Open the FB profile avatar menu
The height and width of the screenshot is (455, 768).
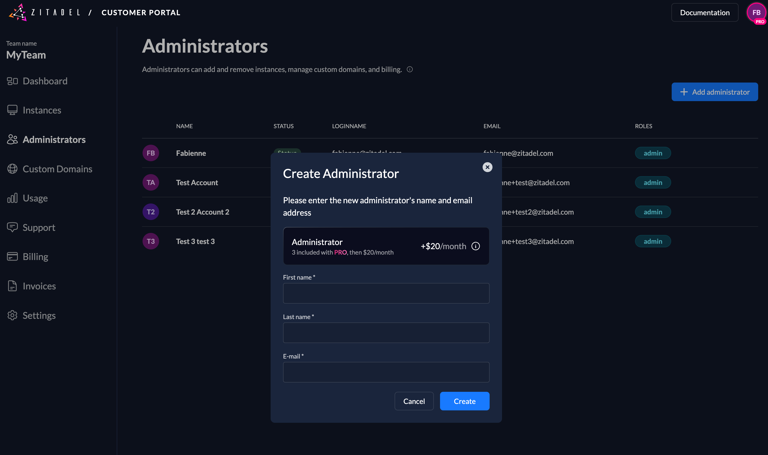point(756,13)
